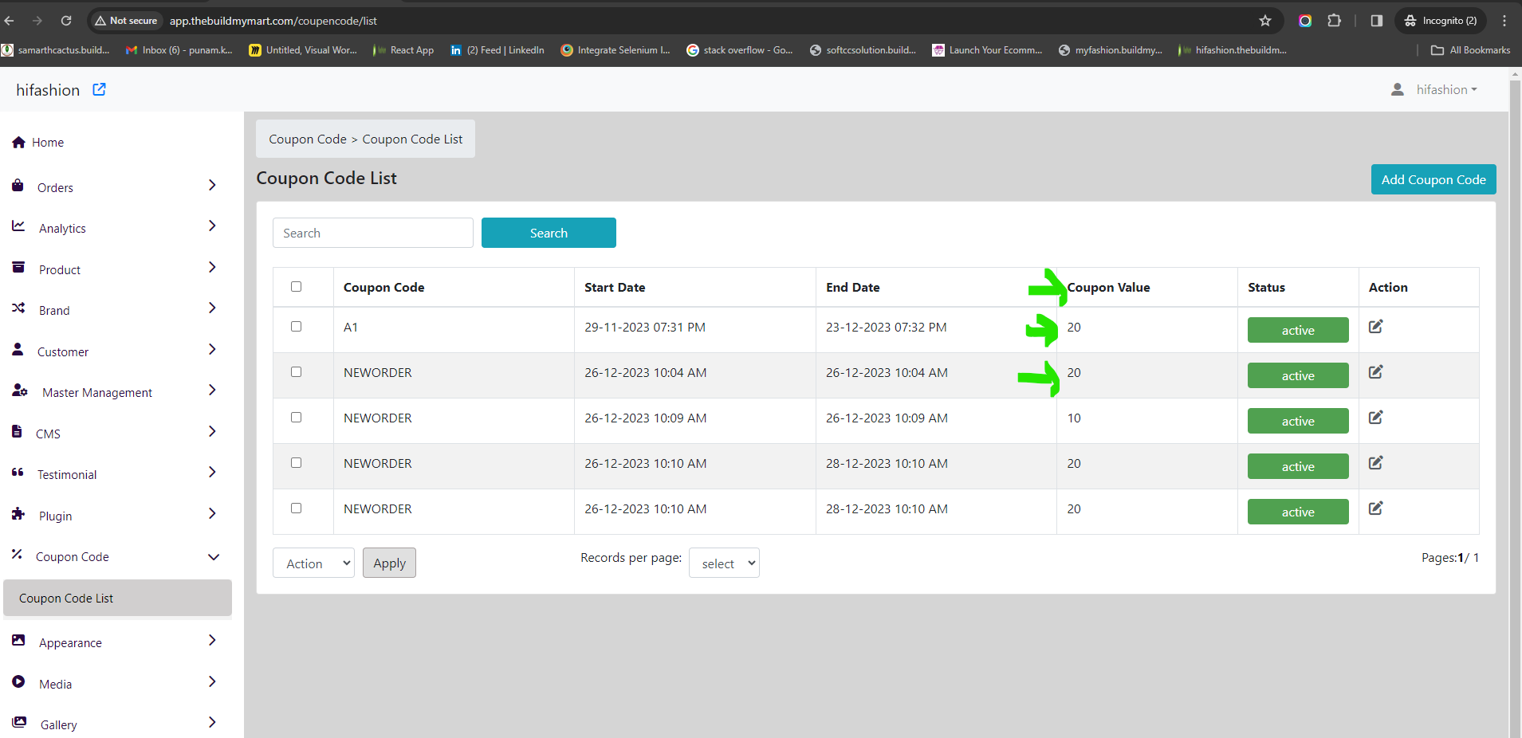Click the Media play icon
The image size is (1522, 738).
point(18,681)
